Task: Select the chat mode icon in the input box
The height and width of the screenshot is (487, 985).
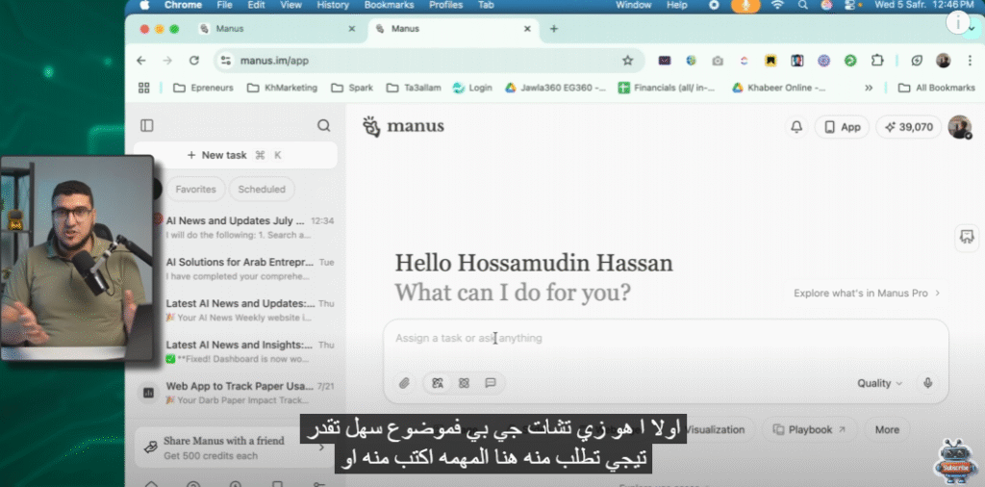Action: [491, 383]
